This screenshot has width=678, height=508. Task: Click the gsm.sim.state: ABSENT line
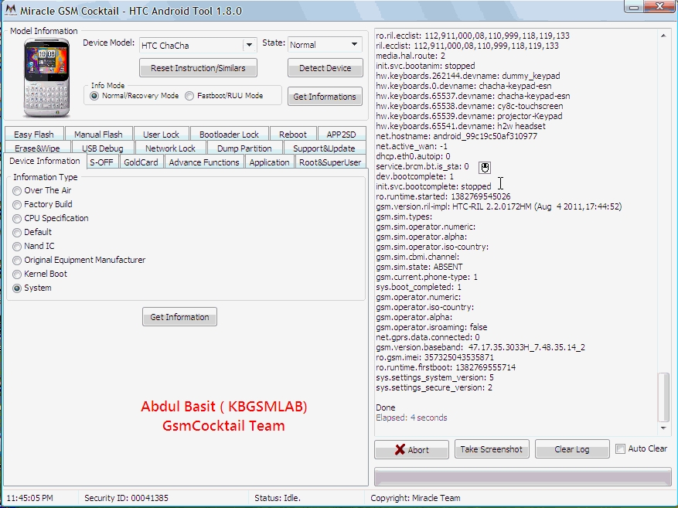point(419,268)
